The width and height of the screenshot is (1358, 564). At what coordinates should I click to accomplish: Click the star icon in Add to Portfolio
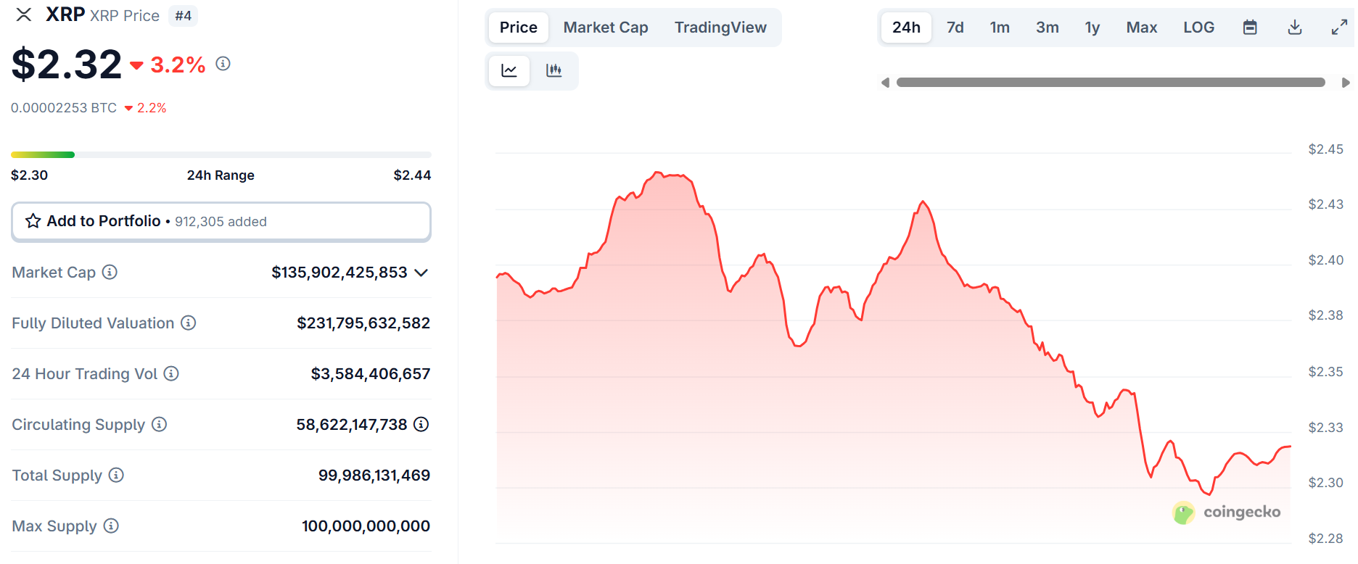click(33, 221)
